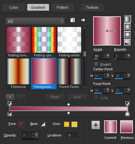
Task: Select the radial gradient style icon
Action: 127,42
